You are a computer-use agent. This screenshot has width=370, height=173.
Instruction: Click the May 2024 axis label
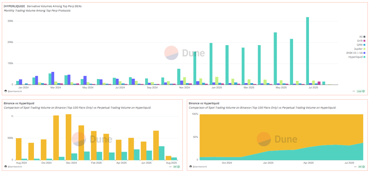coord(88,87)
